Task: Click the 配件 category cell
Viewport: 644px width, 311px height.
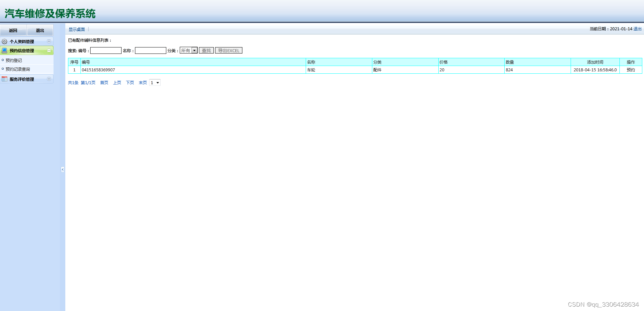Action: [405, 70]
